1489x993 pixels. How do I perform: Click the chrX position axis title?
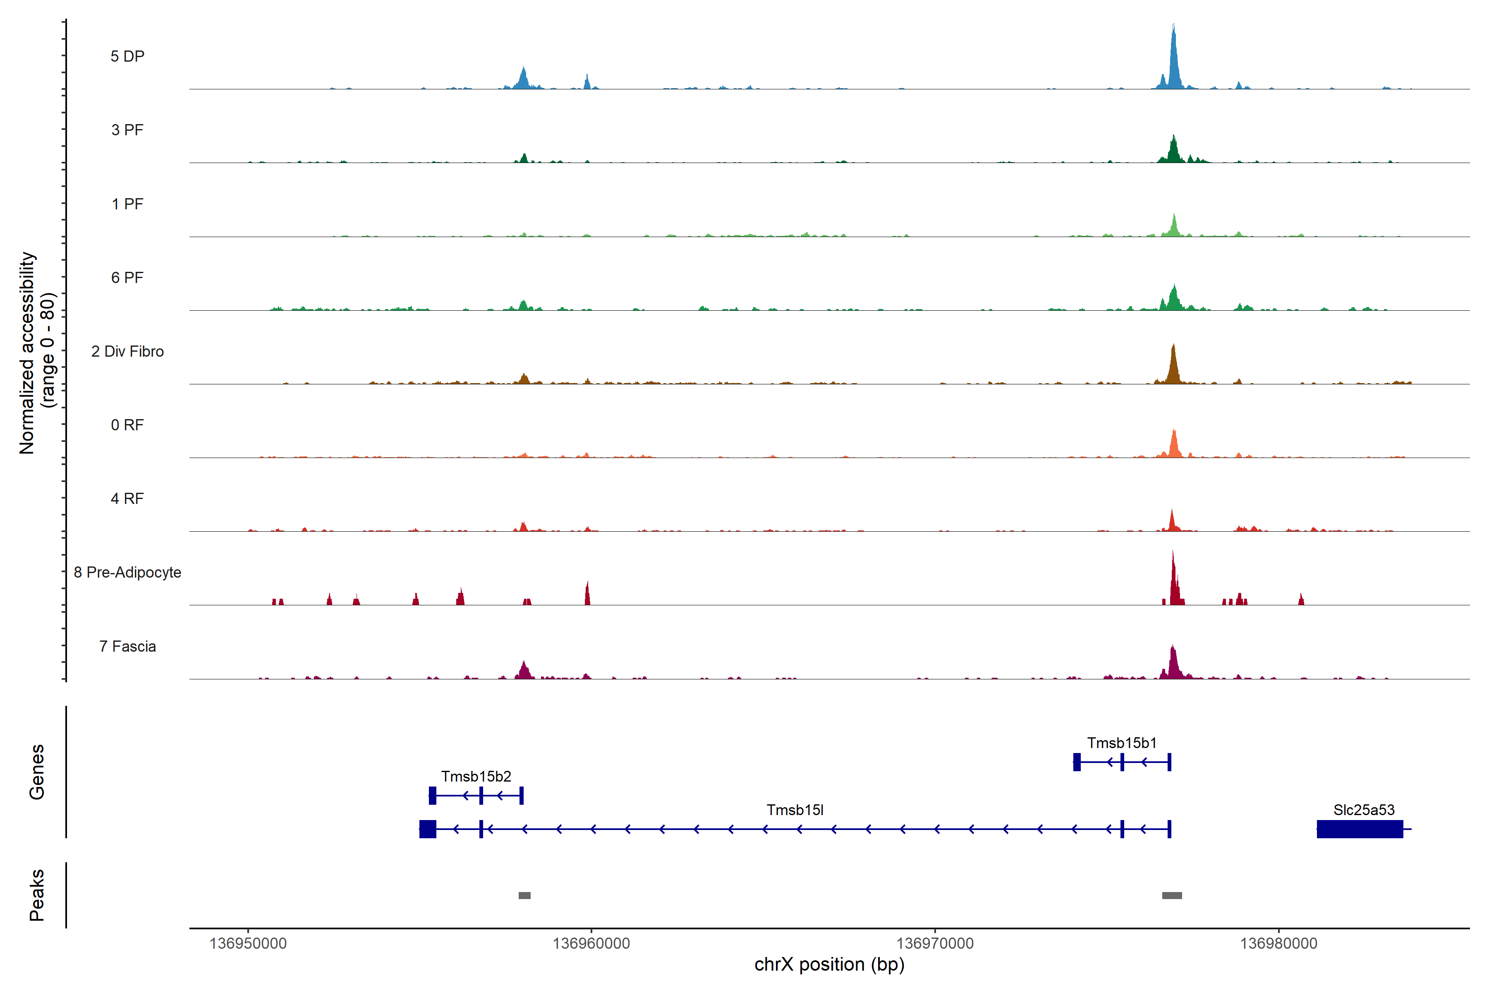829,964
